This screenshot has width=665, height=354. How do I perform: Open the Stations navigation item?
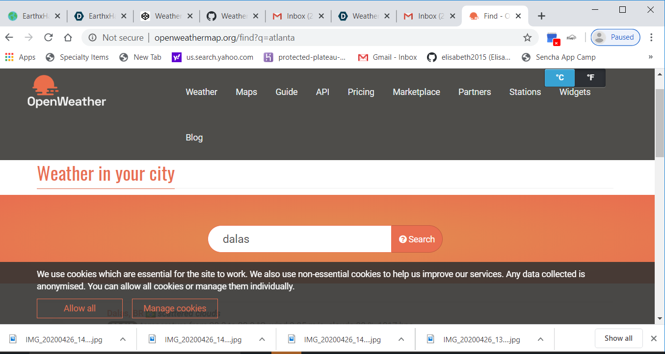point(525,92)
